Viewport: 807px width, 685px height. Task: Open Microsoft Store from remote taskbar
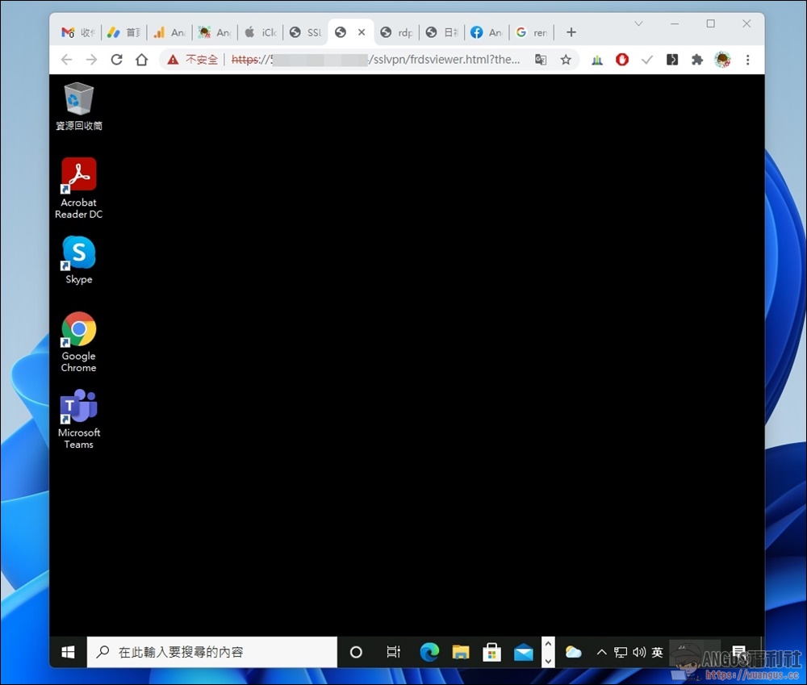[491, 653]
